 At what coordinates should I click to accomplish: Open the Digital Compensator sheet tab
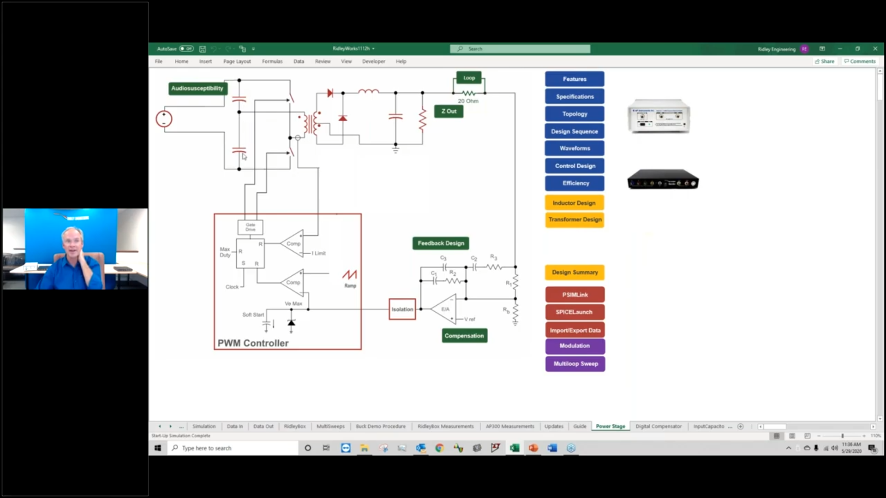(659, 426)
